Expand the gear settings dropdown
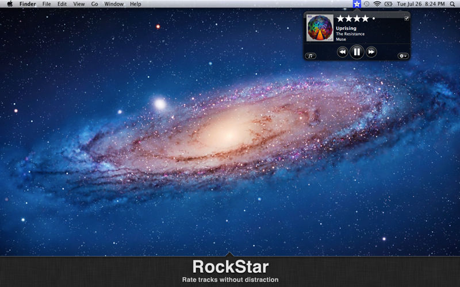Image resolution: width=460 pixels, height=287 pixels. tap(403, 56)
